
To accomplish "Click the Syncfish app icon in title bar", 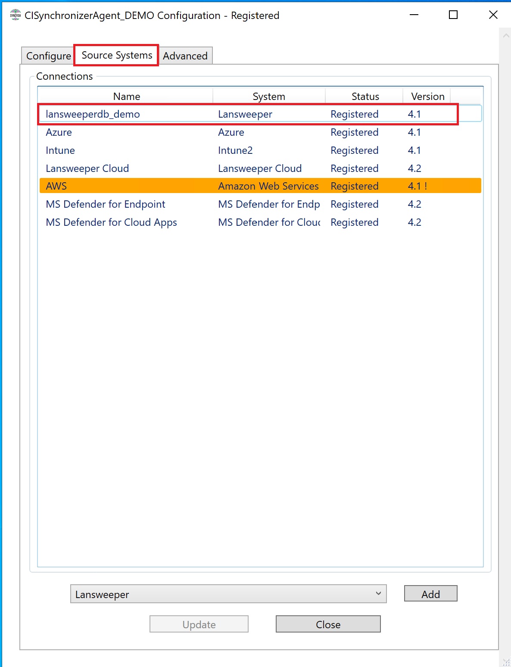I will click(16, 15).
